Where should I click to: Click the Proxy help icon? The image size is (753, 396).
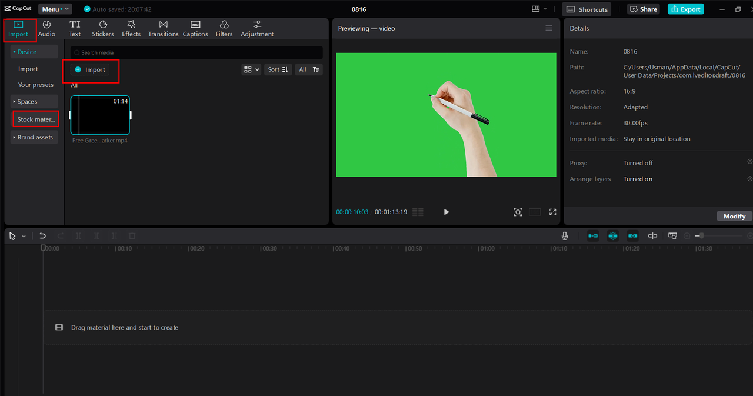tap(749, 161)
